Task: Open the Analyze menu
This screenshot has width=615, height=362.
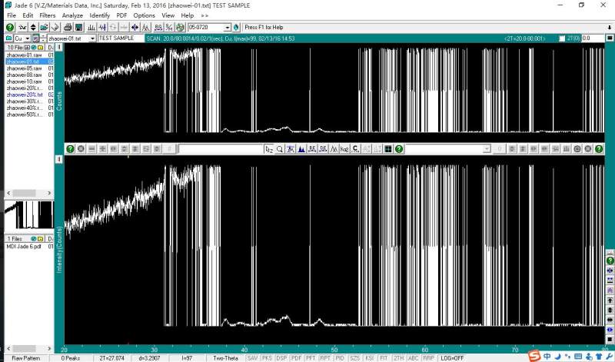Action: click(x=72, y=15)
